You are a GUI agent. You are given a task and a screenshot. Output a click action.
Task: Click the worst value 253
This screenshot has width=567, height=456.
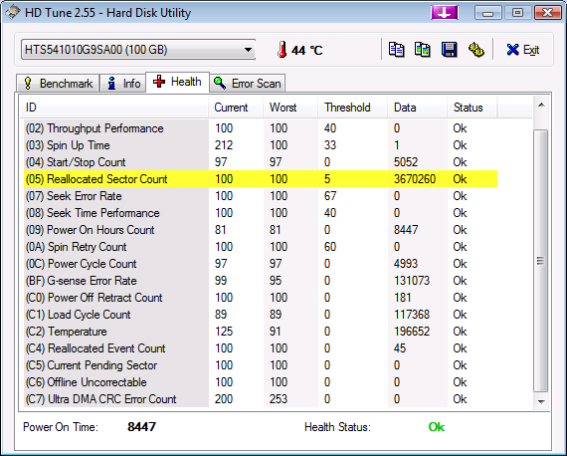(279, 399)
